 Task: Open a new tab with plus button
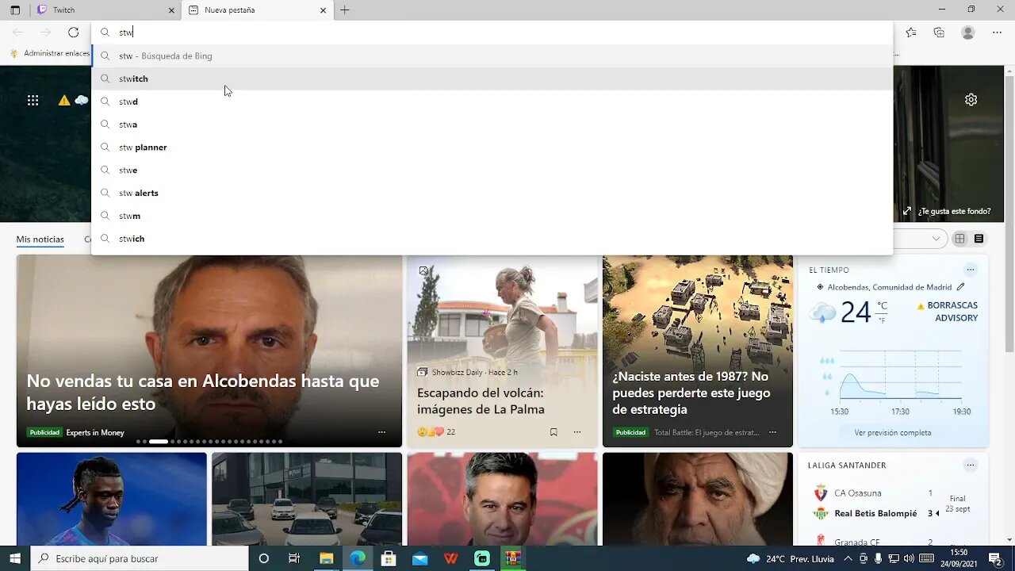tap(345, 10)
